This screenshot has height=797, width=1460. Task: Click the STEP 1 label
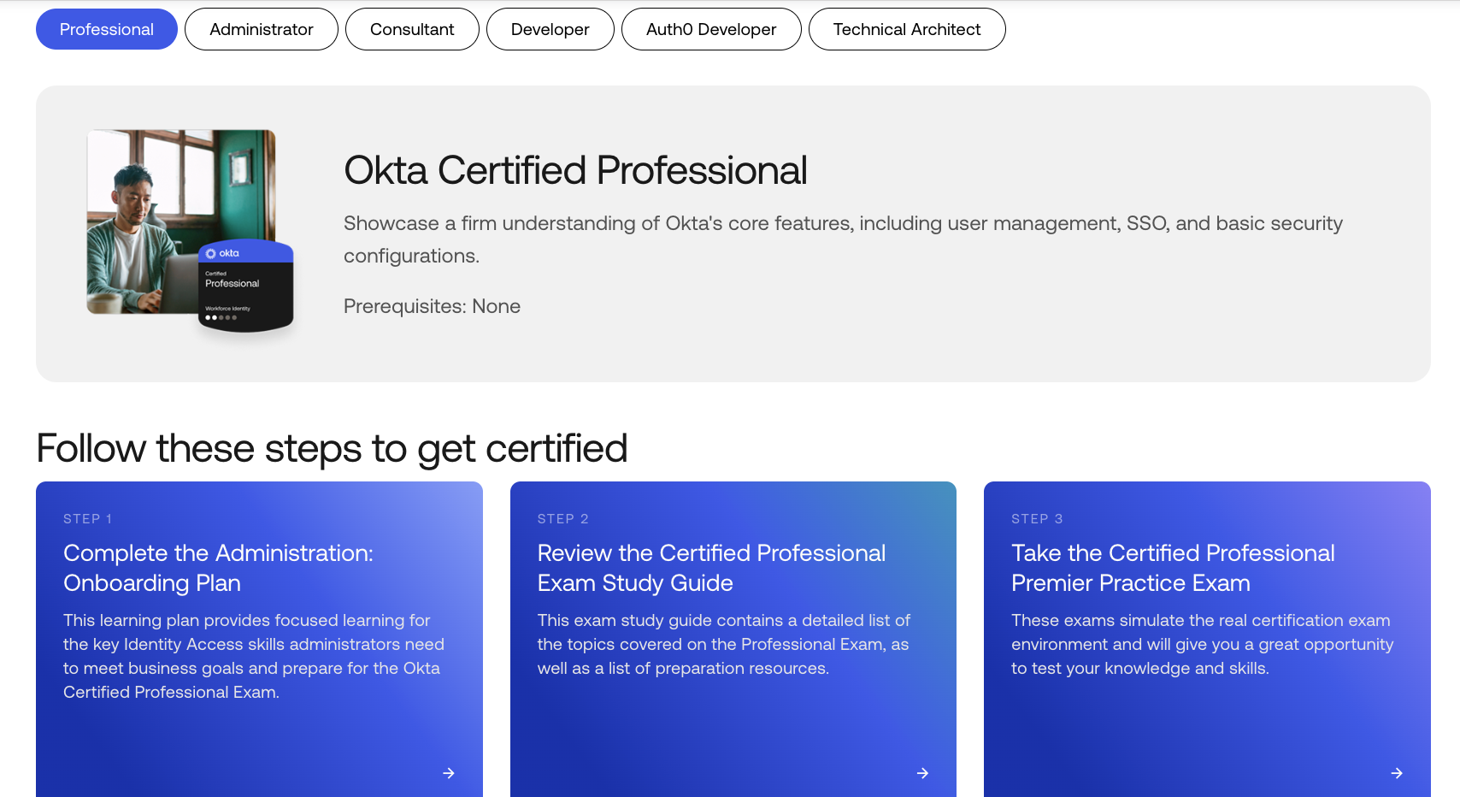88,519
